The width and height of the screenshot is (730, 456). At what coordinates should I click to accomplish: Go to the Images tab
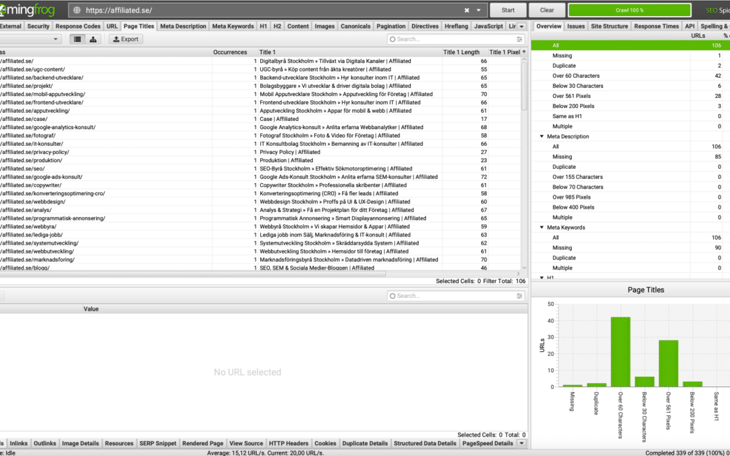pos(324,26)
